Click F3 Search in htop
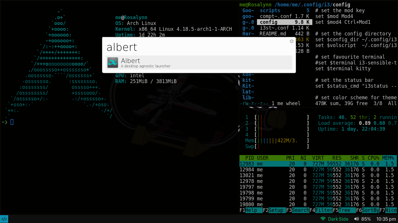Viewport: 398px width, 223px height. [298, 210]
